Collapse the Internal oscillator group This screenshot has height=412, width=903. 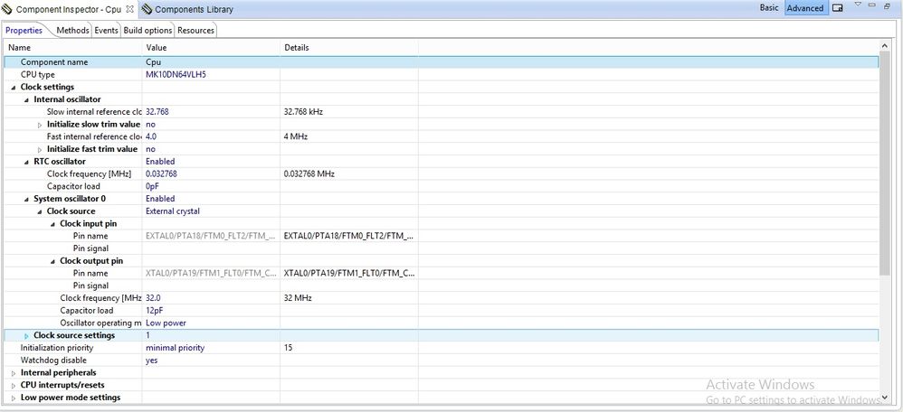pos(26,100)
